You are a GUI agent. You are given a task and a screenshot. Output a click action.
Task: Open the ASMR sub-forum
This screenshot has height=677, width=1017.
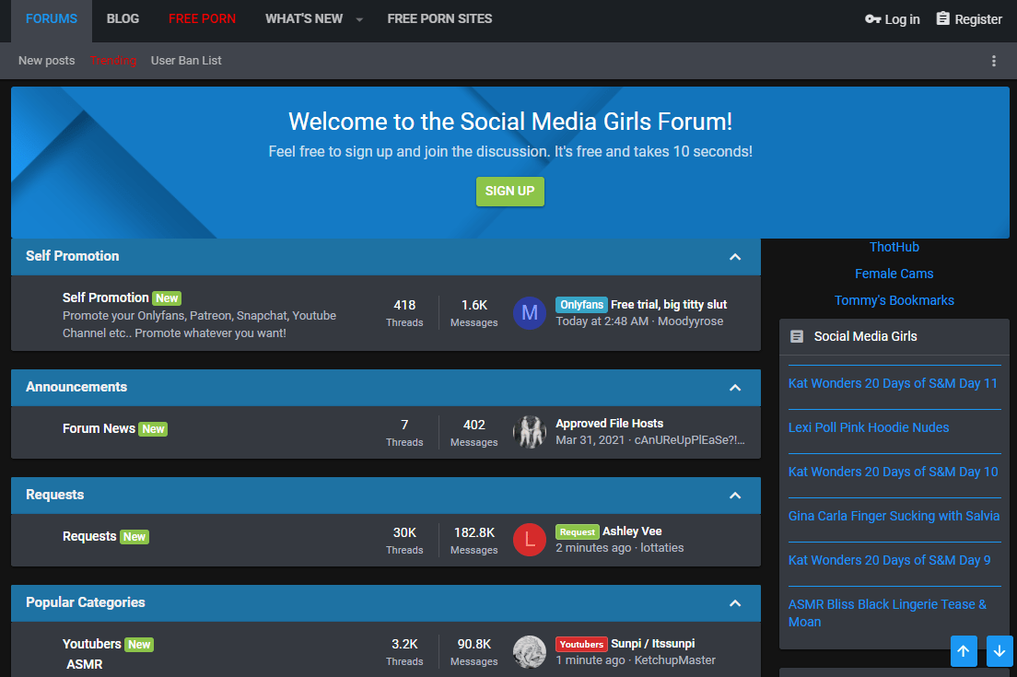(x=85, y=664)
